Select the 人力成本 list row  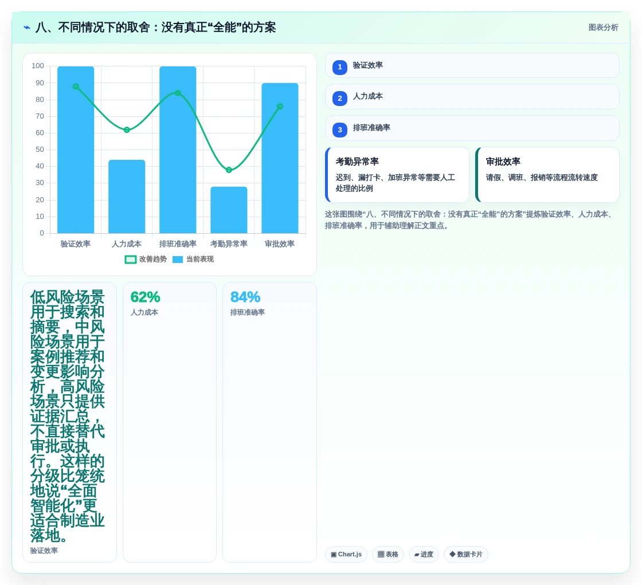pos(472,97)
